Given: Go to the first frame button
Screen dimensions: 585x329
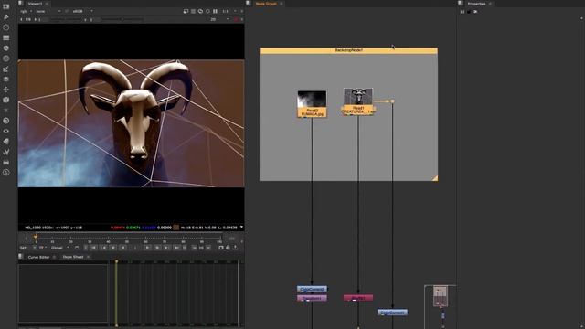Looking at the screenshot, I should pos(93,248).
